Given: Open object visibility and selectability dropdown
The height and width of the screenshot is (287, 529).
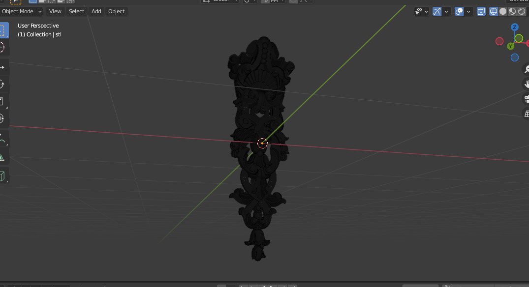Looking at the screenshot, I should (x=421, y=11).
